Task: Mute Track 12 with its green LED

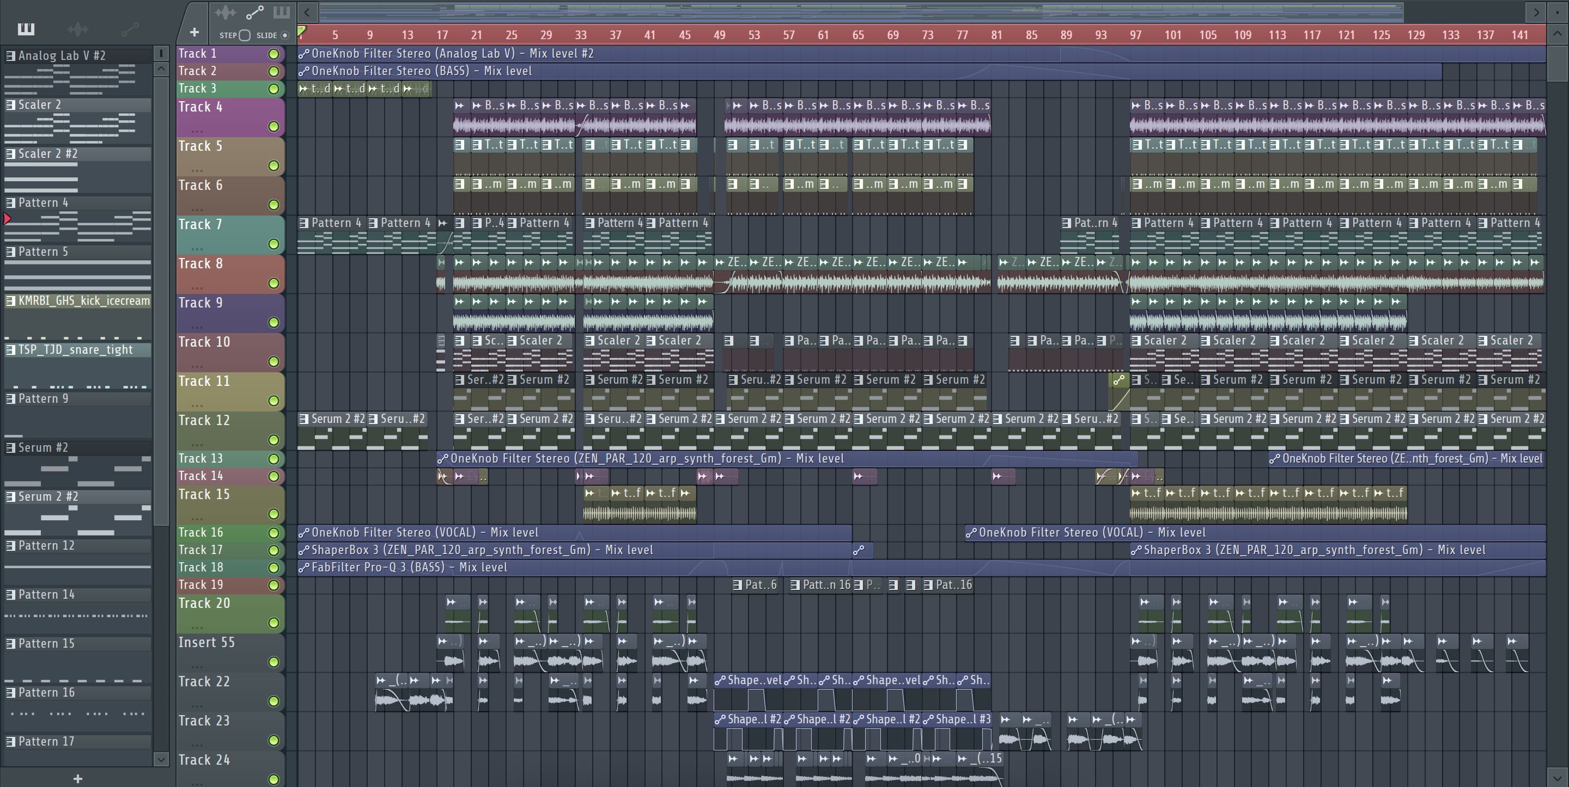Action: tap(273, 439)
